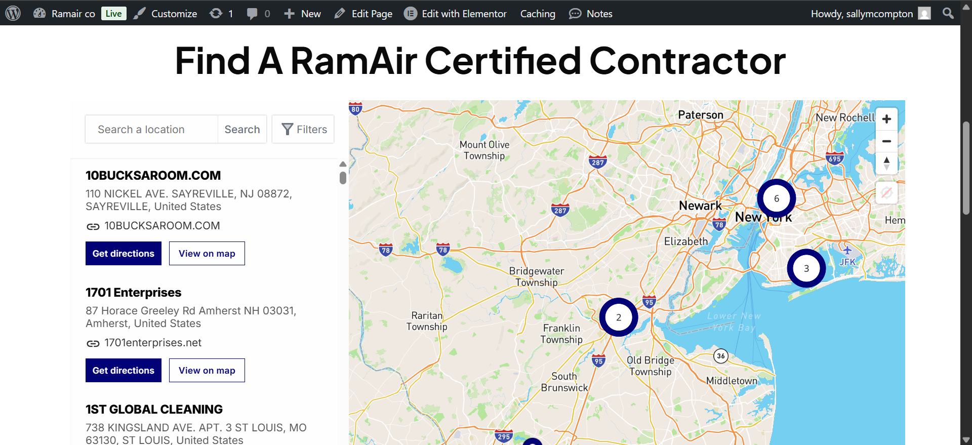The height and width of the screenshot is (445, 972).
Task: Open the Filters panel
Action: click(x=303, y=130)
